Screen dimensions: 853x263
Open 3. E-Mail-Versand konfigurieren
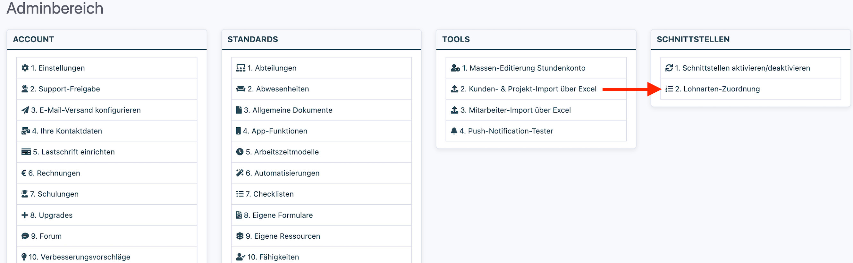(x=106, y=110)
